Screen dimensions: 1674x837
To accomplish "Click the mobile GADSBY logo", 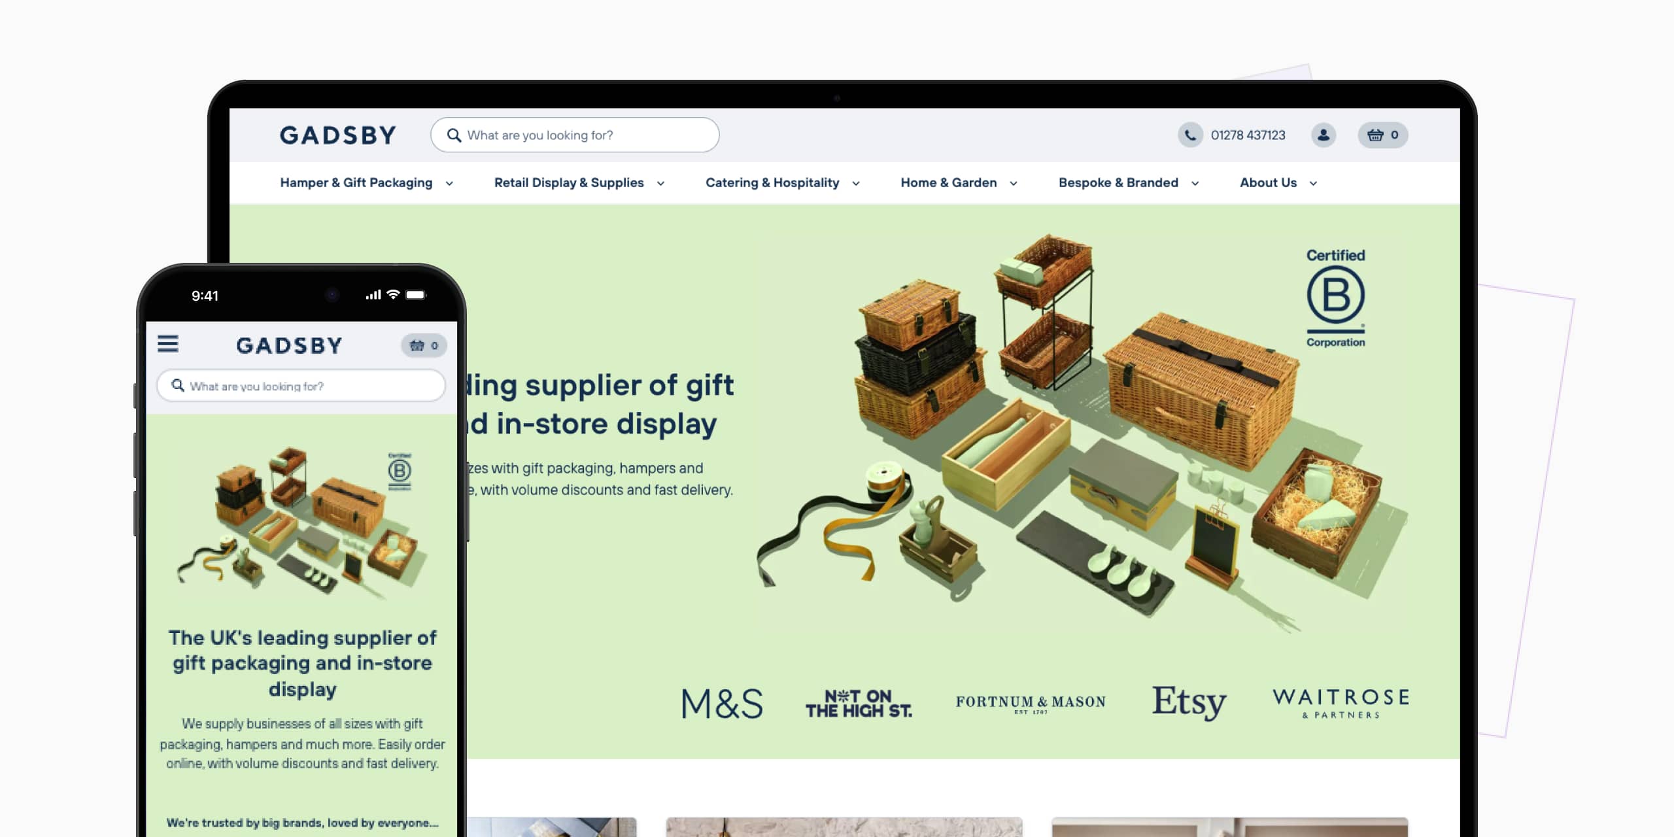I will [x=289, y=345].
